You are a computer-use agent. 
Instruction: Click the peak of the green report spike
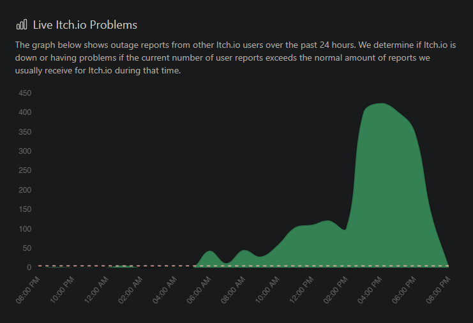click(x=380, y=104)
